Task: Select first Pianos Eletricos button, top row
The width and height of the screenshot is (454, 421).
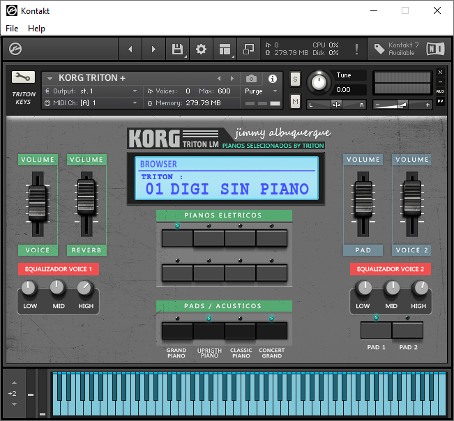Action: coord(177,238)
